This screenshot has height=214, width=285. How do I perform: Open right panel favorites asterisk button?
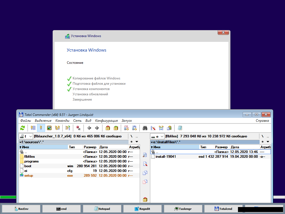tap(262, 142)
